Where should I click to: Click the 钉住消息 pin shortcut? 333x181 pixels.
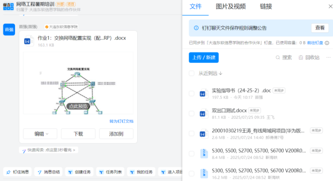(17, 172)
